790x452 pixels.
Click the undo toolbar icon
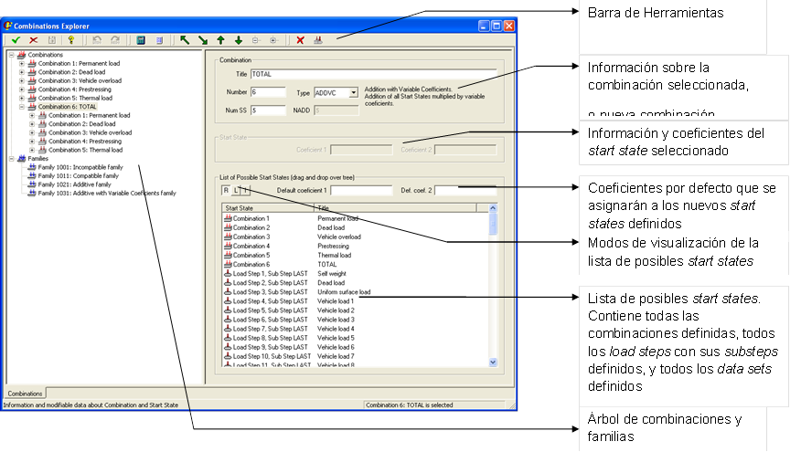(97, 40)
